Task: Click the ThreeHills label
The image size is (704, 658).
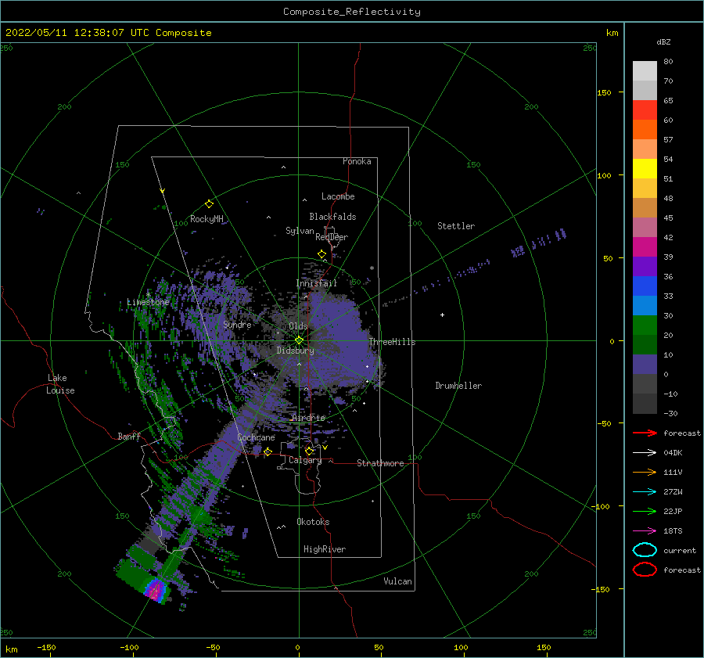Action: pyautogui.click(x=392, y=342)
